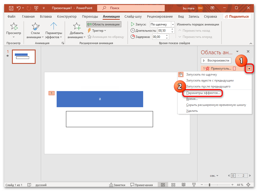Open the Триггер dropdown
The width and height of the screenshot is (258, 191).
click(x=98, y=31)
